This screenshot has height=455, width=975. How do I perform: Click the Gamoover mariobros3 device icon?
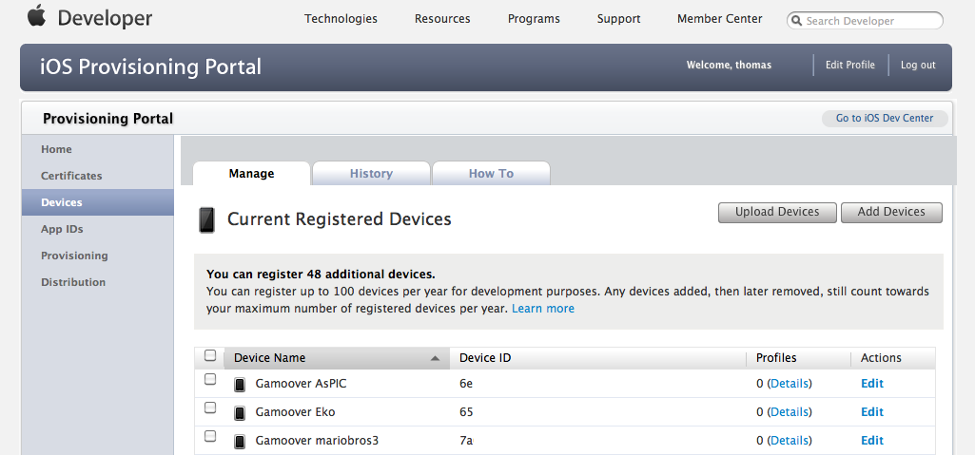(x=240, y=442)
